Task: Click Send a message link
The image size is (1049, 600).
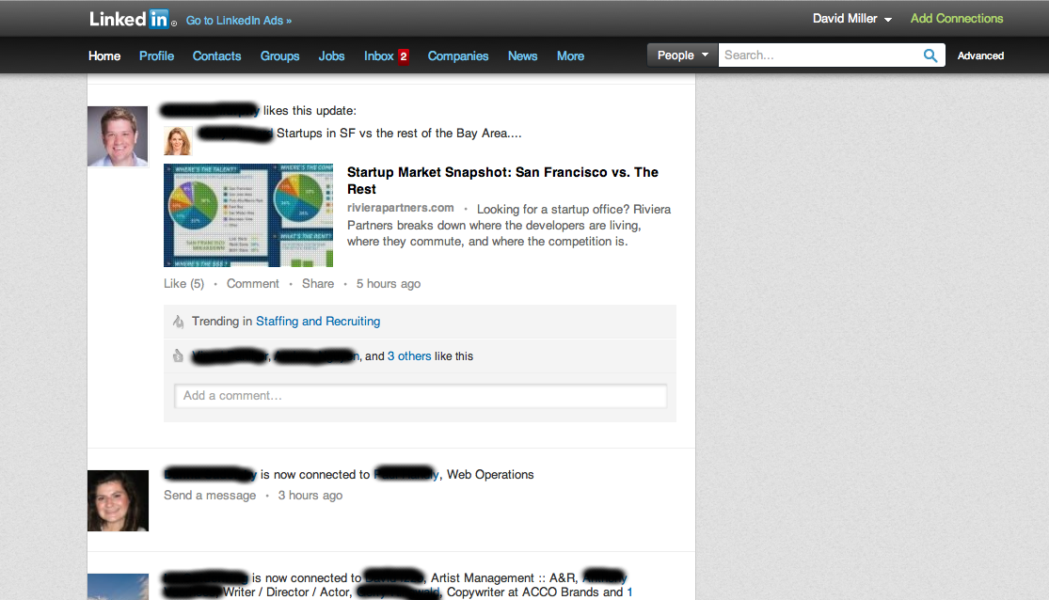Action: [x=210, y=496]
